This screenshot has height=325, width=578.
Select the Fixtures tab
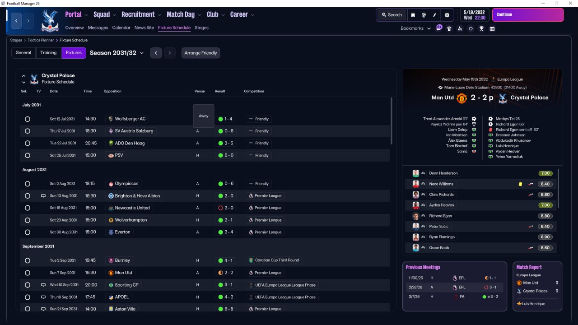(74, 53)
